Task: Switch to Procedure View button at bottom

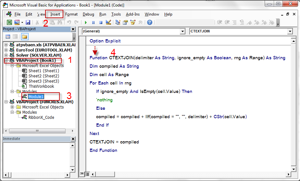Action: pos(82,174)
